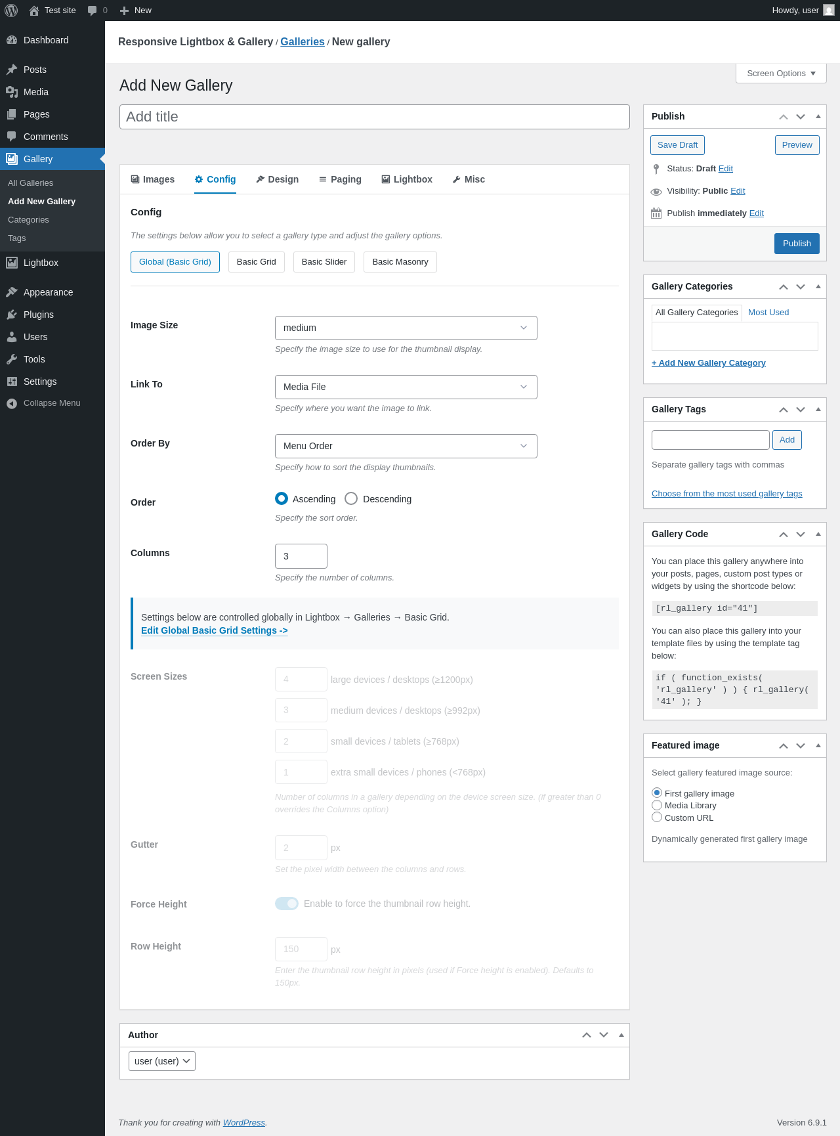
Task: Choose Media Library as featured source
Action: [657, 805]
